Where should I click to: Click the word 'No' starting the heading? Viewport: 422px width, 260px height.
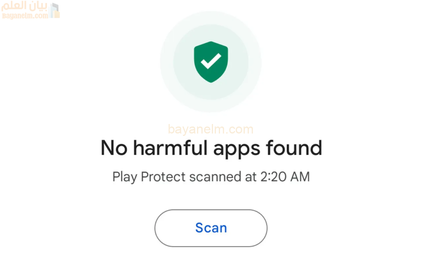pyautogui.click(x=114, y=148)
